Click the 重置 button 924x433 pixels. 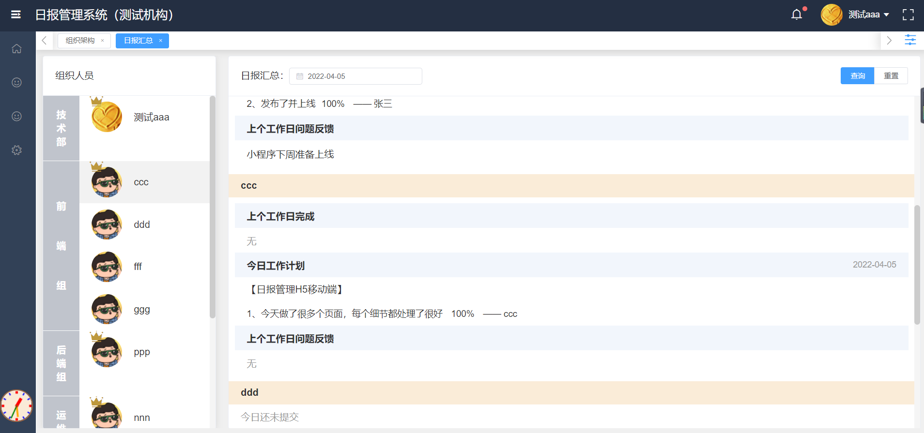[891, 75]
